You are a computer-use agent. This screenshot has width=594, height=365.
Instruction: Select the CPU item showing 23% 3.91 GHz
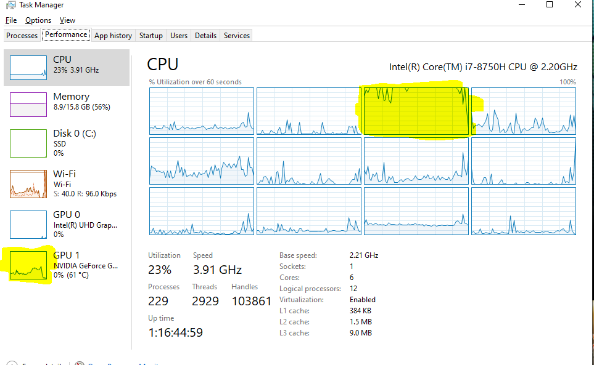point(67,68)
